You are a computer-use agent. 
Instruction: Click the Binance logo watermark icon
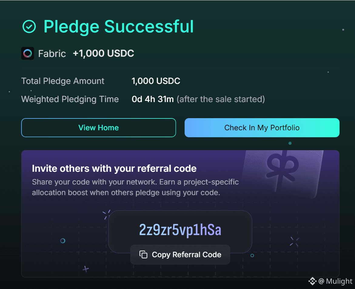pos(312,281)
